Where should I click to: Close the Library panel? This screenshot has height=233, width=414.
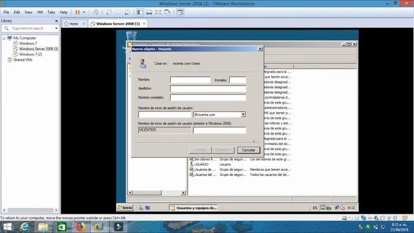click(56, 21)
